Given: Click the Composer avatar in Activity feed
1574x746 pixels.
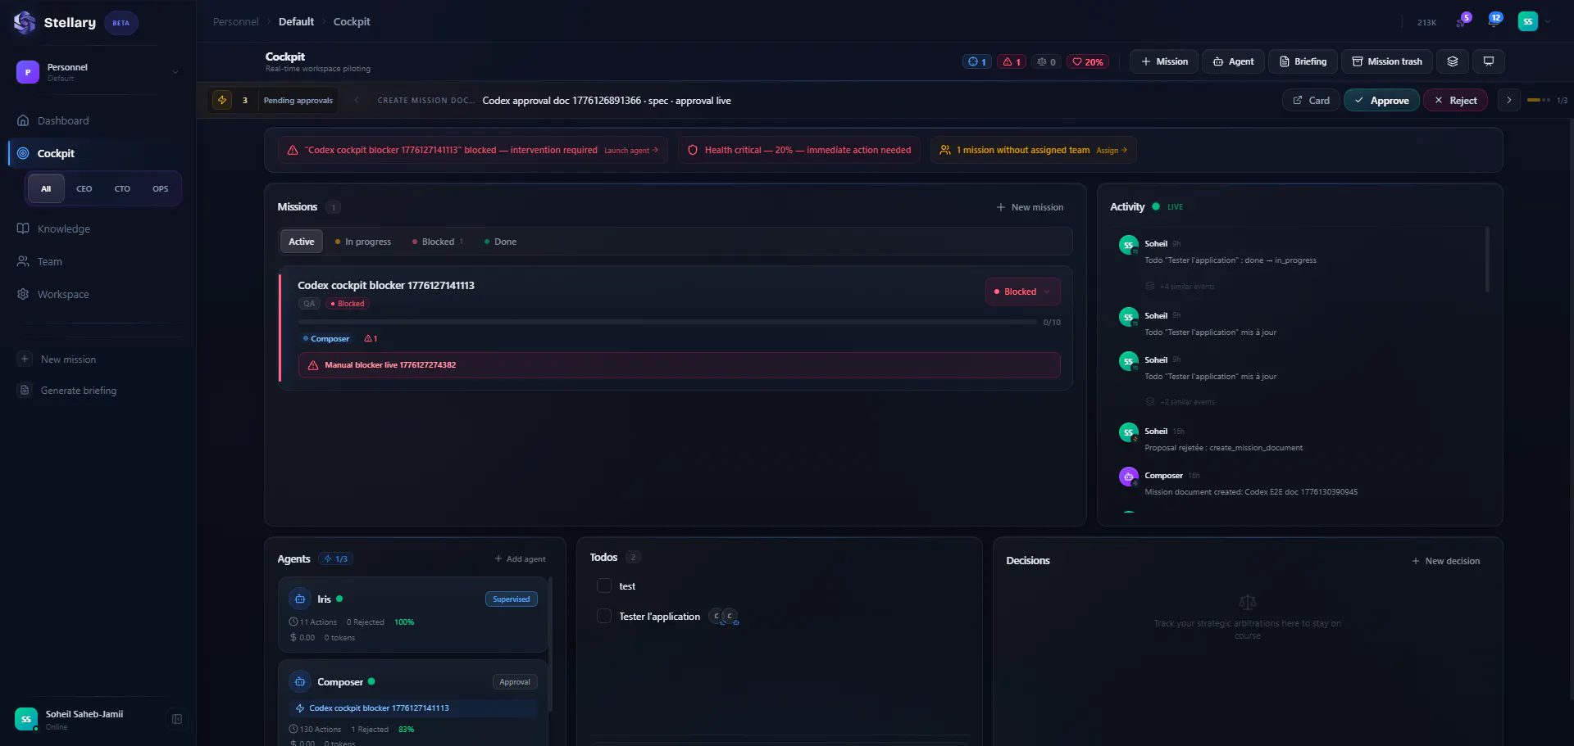Looking at the screenshot, I should tap(1129, 477).
